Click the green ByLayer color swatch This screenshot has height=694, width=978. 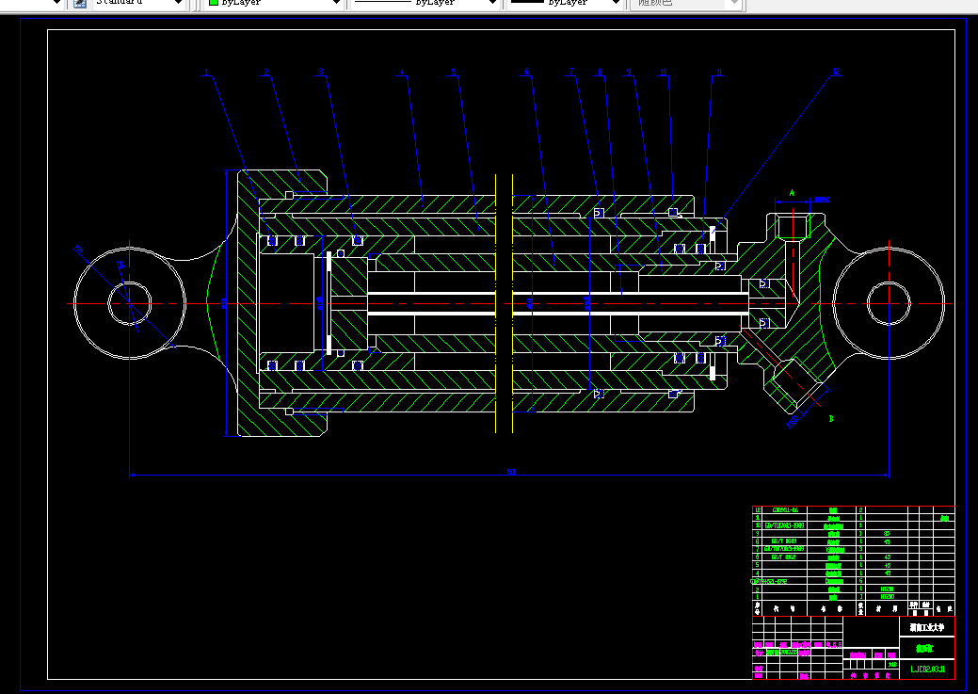coord(214,2)
